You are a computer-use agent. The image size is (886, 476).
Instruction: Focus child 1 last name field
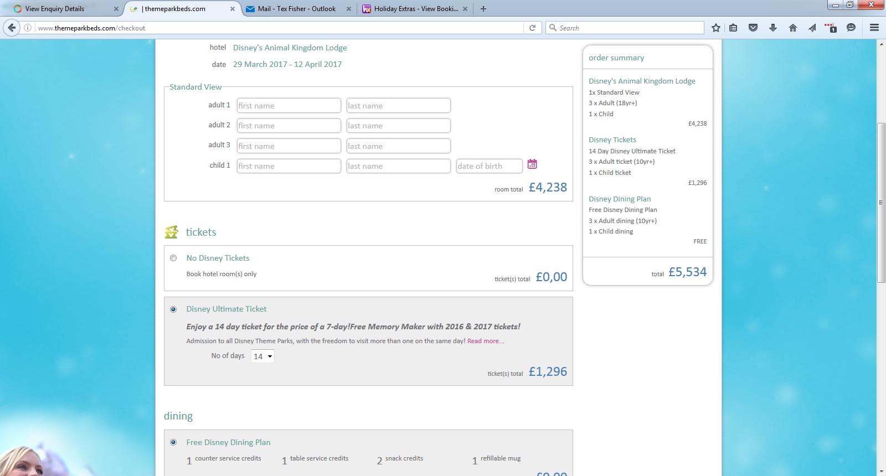tap(398, 166)
